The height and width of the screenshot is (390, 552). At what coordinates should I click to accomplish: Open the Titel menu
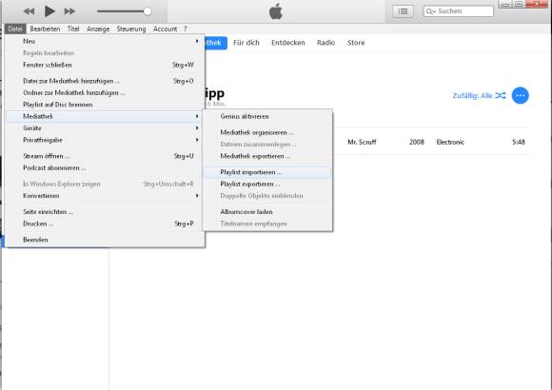pos(73,29)
